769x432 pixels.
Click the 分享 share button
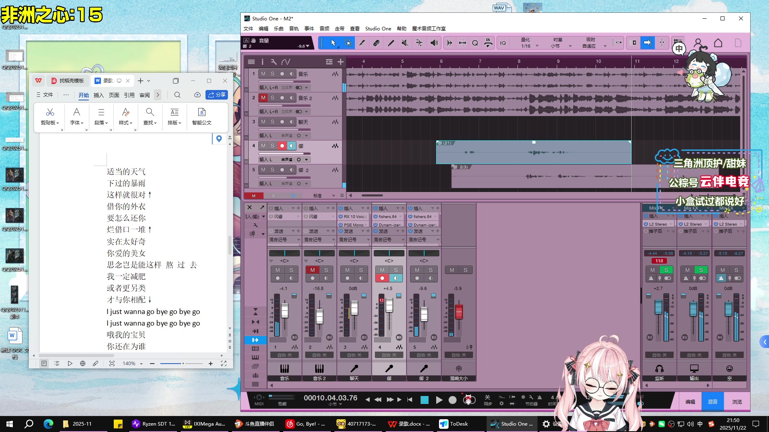point(217,95)
